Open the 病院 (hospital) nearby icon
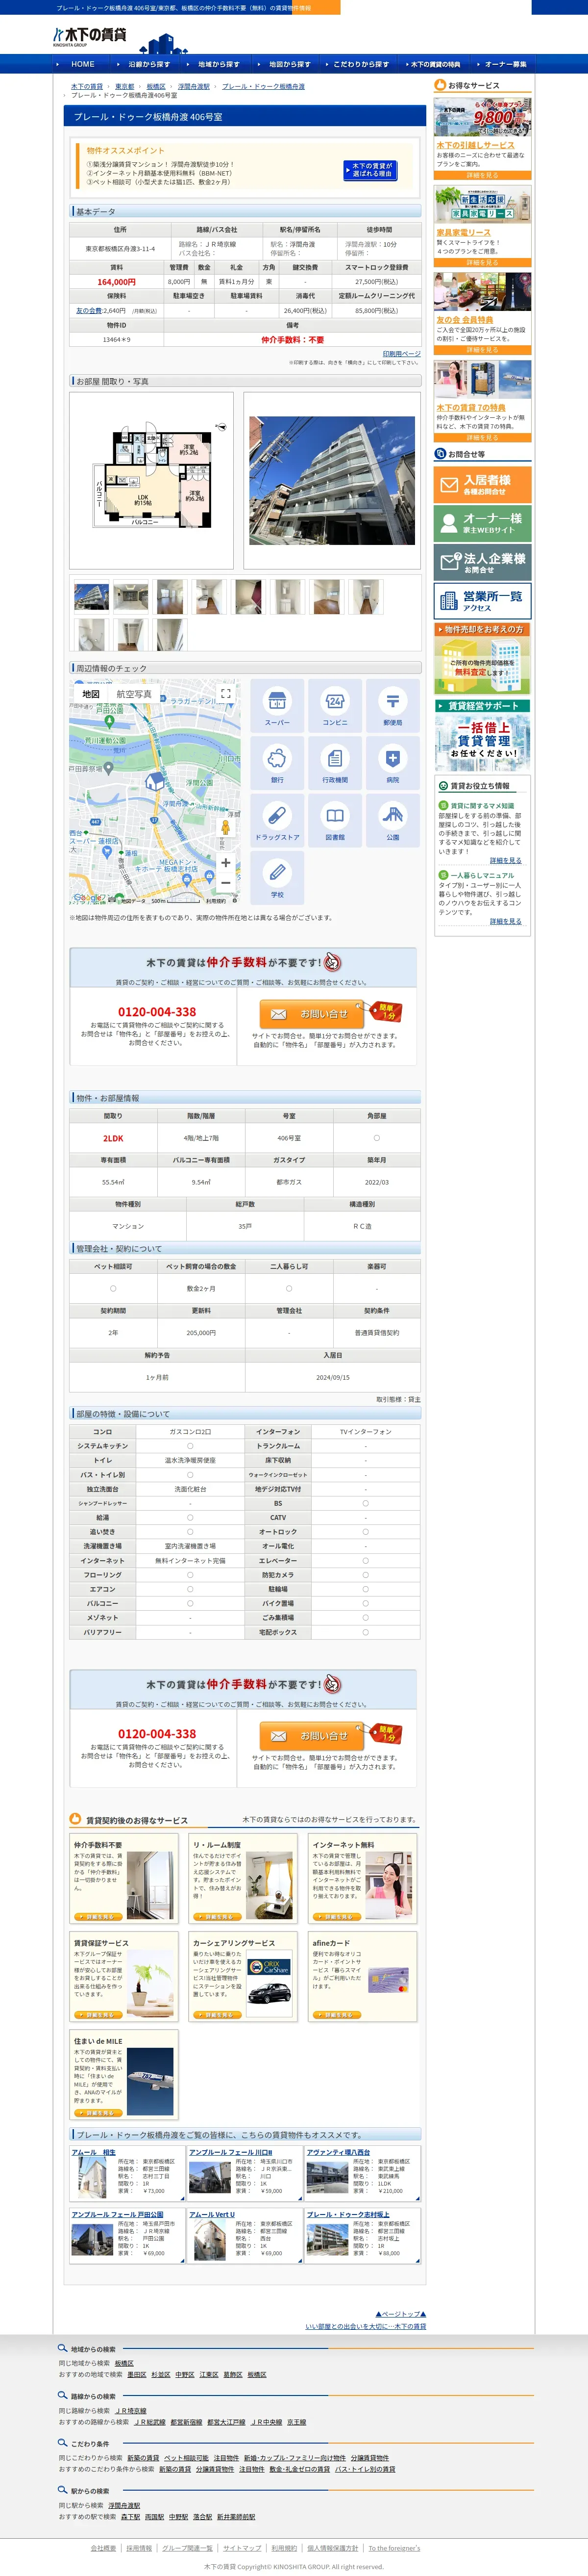The width and height of the screenshot is (588, 2576). (x=392, y=763)
